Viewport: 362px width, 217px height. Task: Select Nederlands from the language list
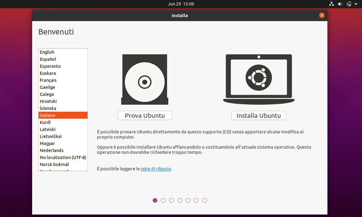pyautogui.click(x=52, y=150)
